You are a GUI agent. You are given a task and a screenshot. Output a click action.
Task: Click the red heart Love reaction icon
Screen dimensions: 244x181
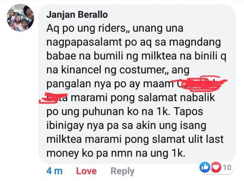pos(216,167)
